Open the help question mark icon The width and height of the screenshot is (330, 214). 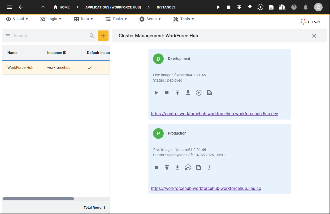[x=294, y=7]
